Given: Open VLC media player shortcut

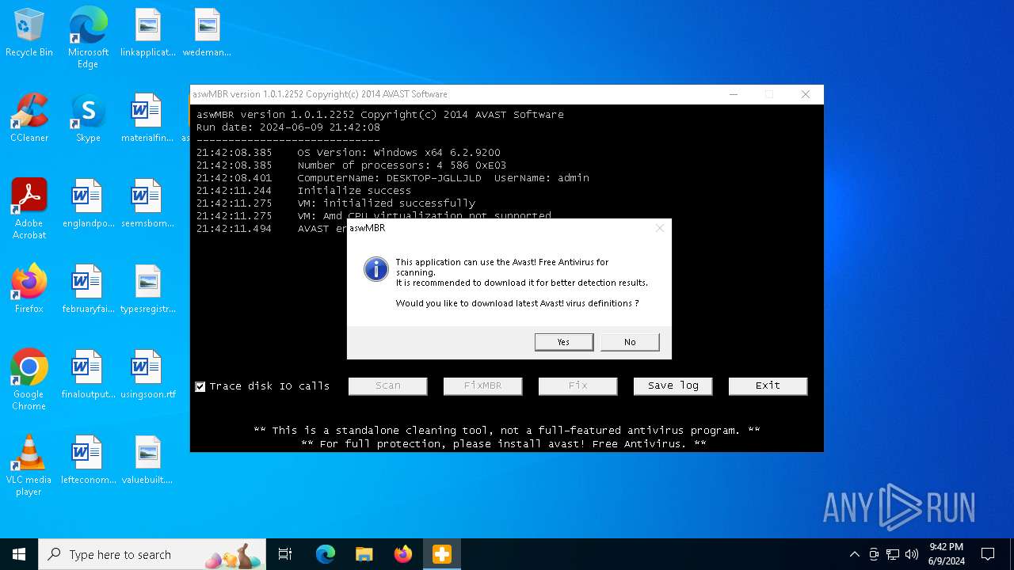Looking at the screenshot, I should [29, 465].
